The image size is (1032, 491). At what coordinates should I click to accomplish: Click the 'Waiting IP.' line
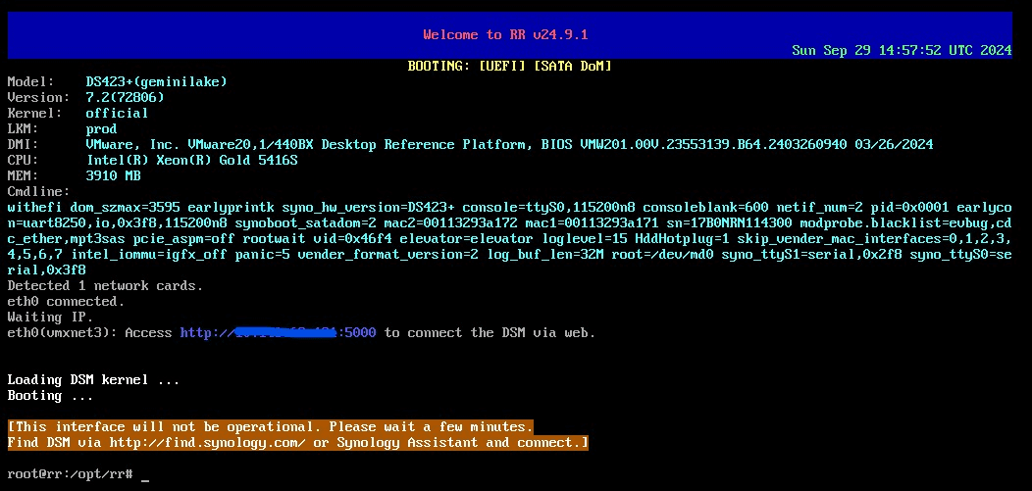[50, 318]
